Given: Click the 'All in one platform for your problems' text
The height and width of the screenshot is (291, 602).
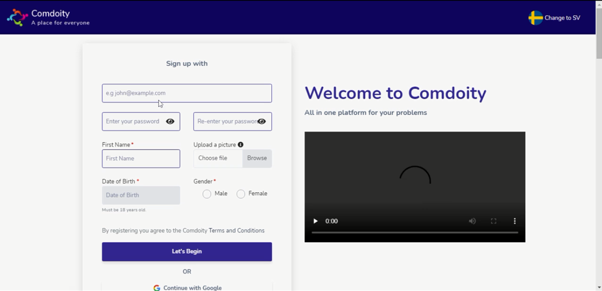Looking at the screenshot, I should [x=366, y=113].
